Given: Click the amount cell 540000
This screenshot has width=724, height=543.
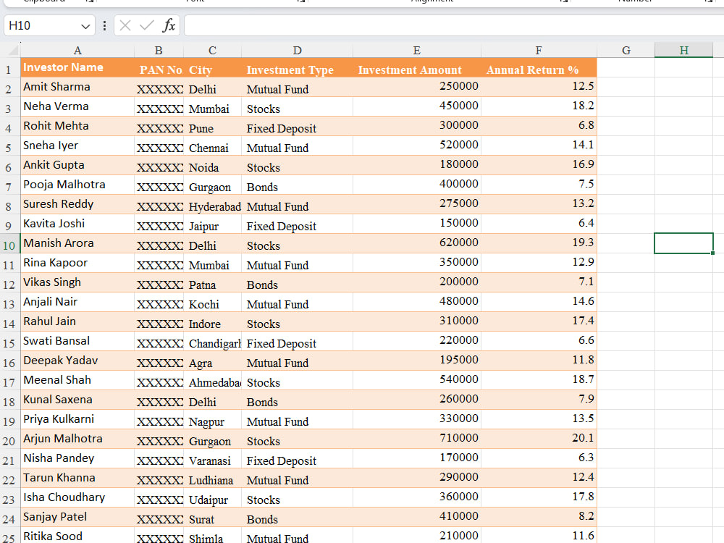Looking at the screenshot, I should [417, 380].
